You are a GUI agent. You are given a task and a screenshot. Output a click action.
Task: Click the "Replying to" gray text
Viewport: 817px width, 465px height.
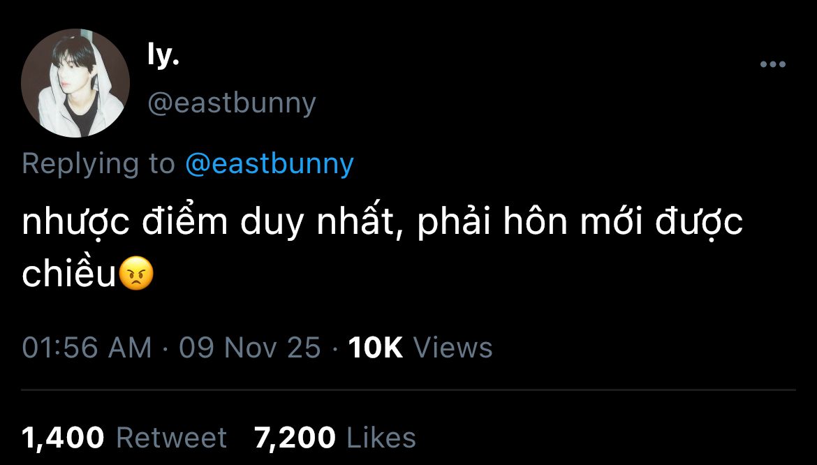[98, 163]
